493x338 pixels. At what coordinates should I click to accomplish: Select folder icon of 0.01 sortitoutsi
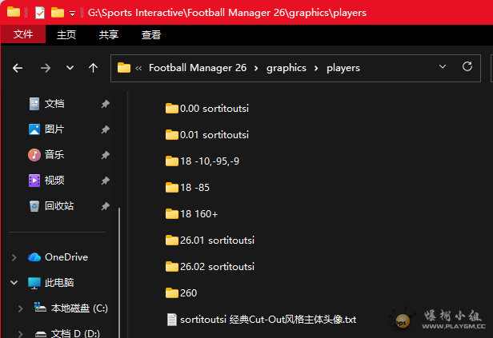coord(171,134)
